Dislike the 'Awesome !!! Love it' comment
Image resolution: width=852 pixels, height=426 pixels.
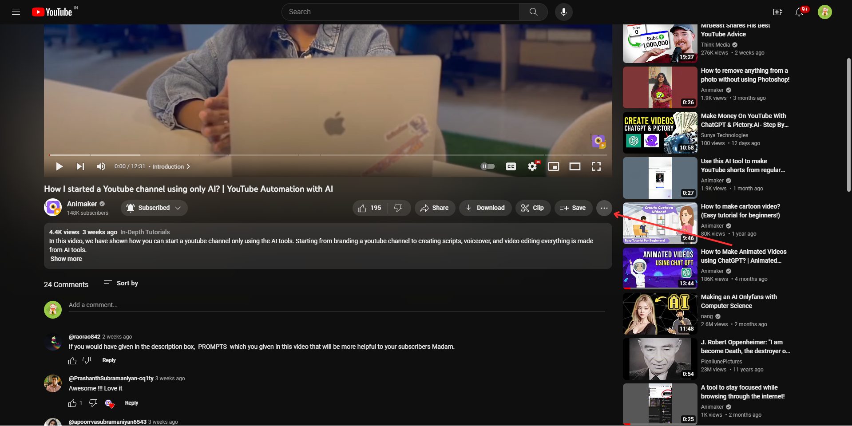[x=93, y=403]
